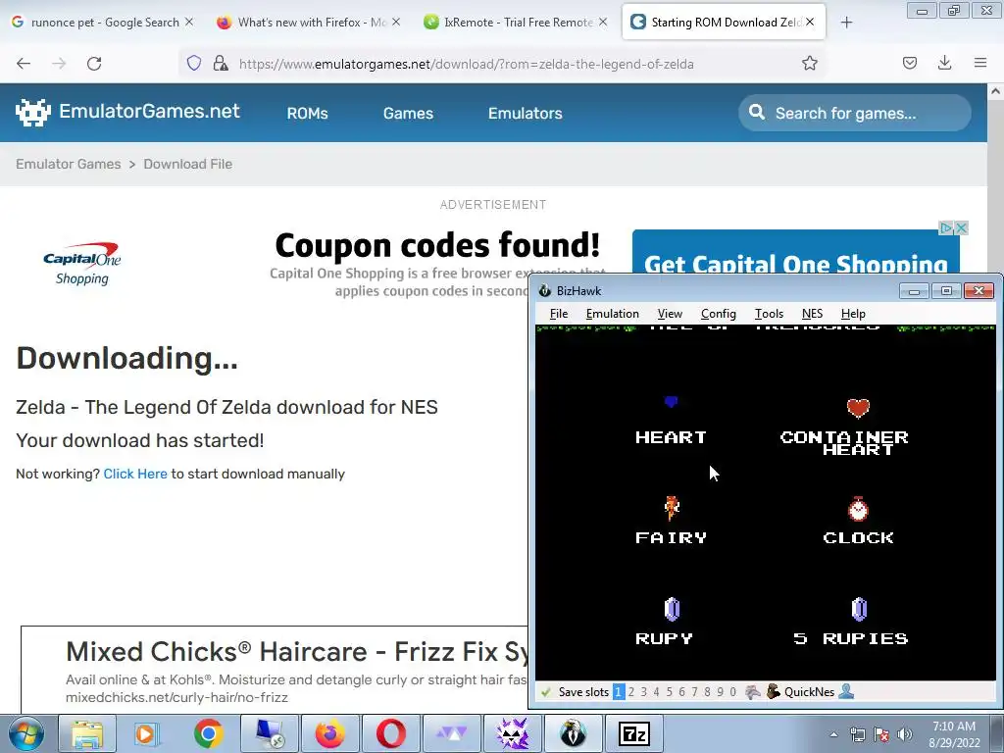Open the Emulators navigation link
Screen dimensions: 1004x753
(526, 114)
